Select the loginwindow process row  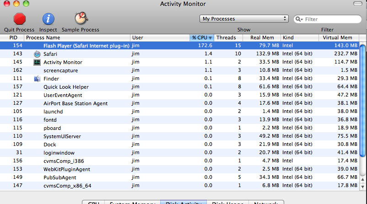click(x=179, y=152)
